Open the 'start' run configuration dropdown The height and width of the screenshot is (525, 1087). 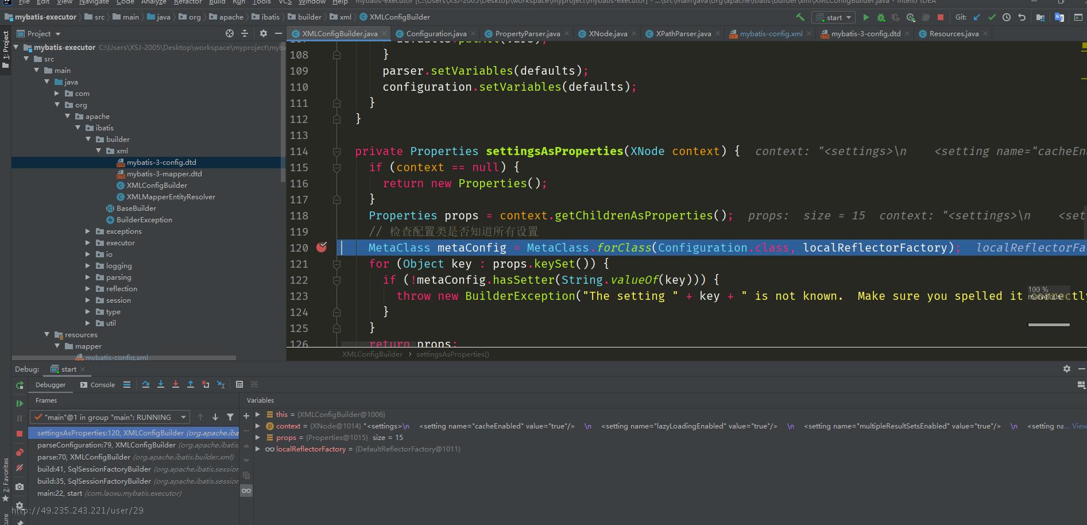point(834,17)
